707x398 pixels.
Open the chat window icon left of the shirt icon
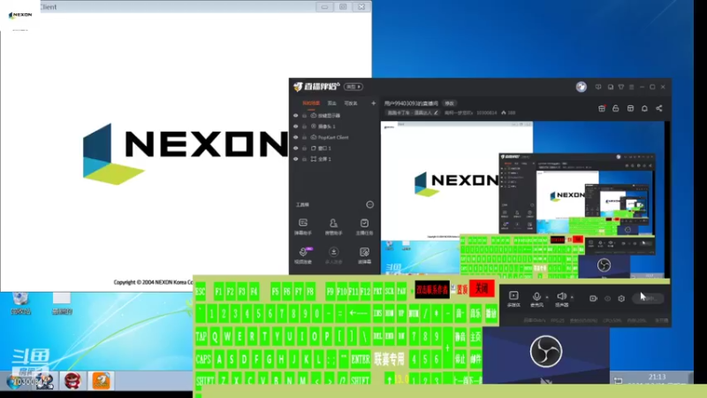click(x=610, y=87)
